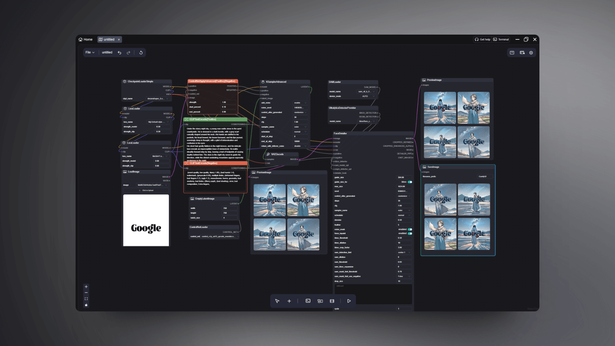Click the add node plus icon in bottom toolbar
This screenshot has width=615, height=346.
289,301
